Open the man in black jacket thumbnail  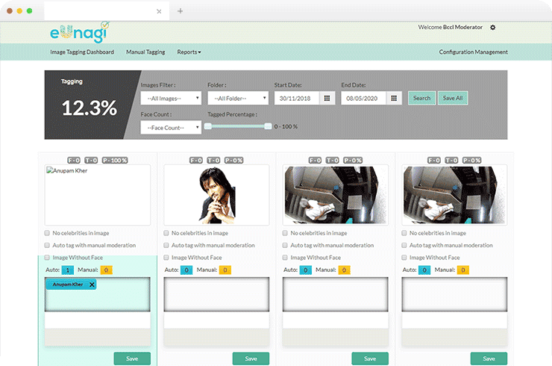[216, 195]
